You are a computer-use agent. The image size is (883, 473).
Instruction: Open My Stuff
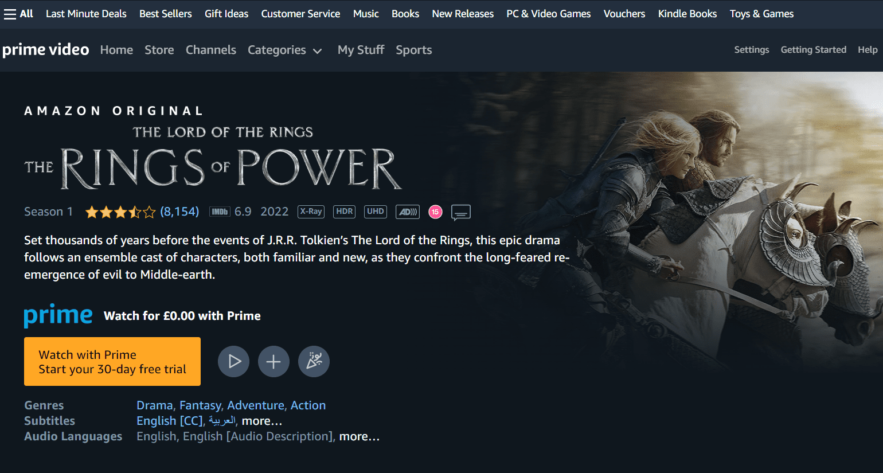click(x=361, y=50)
